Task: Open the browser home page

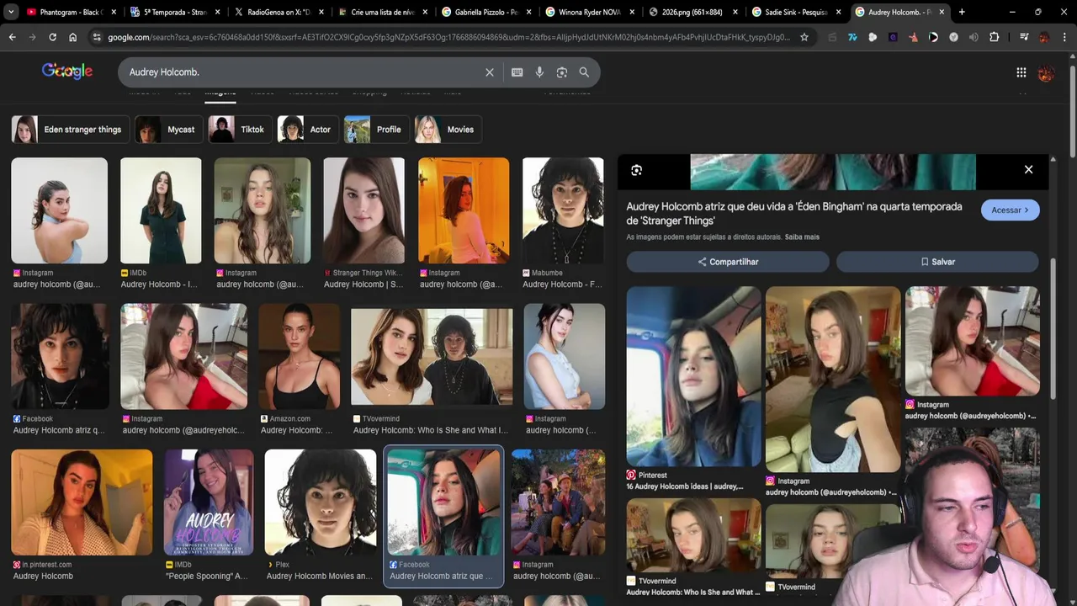Action: pos(73,37)
